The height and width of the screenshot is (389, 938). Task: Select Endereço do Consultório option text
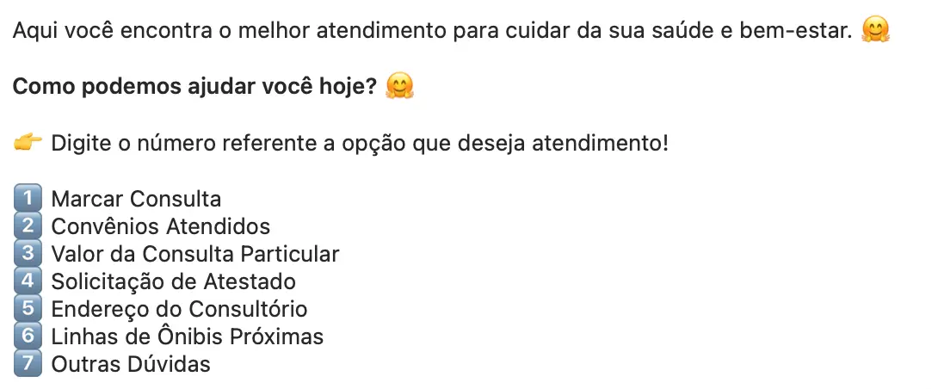(180, 309)
